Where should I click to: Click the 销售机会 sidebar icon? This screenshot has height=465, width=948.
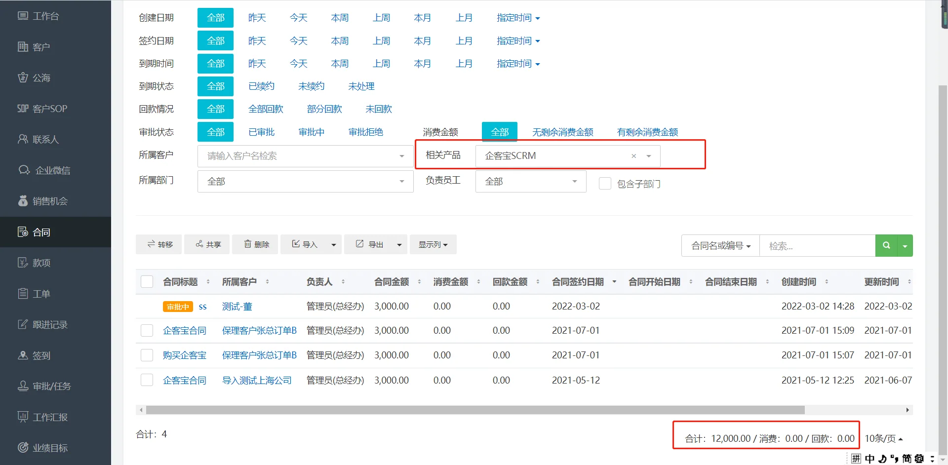pyautogui.click(x=23, y=201)
